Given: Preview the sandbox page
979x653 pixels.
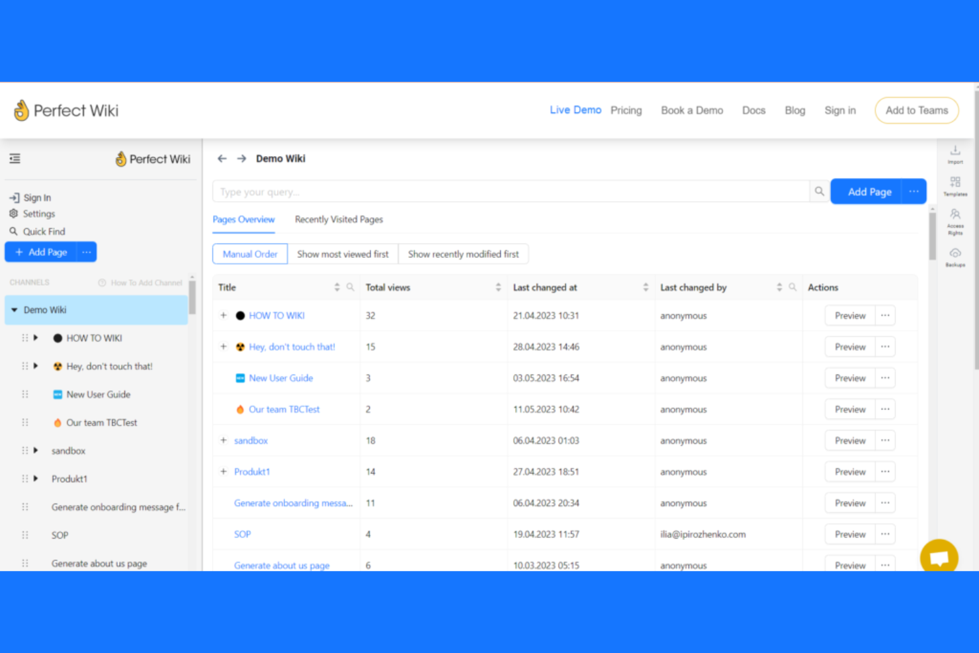Looking at the screenshot, I should pyautogui.click(x=850, y=441).
